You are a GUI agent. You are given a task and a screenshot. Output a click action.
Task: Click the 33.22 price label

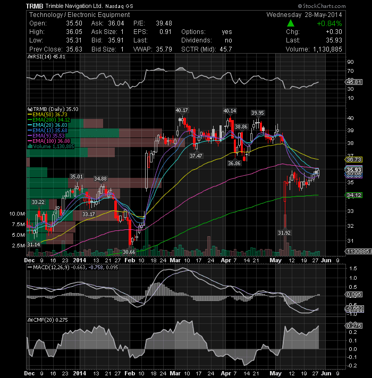click(x=38, y=202)
